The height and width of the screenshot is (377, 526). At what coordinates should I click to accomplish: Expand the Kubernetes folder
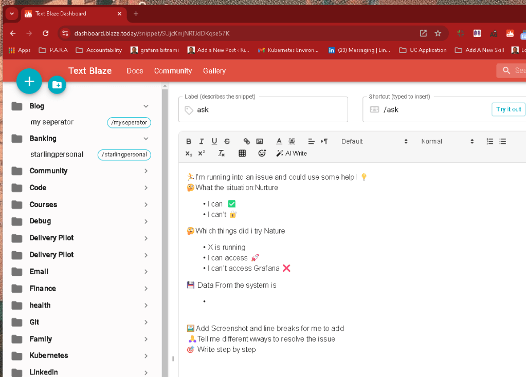(146, 355)
